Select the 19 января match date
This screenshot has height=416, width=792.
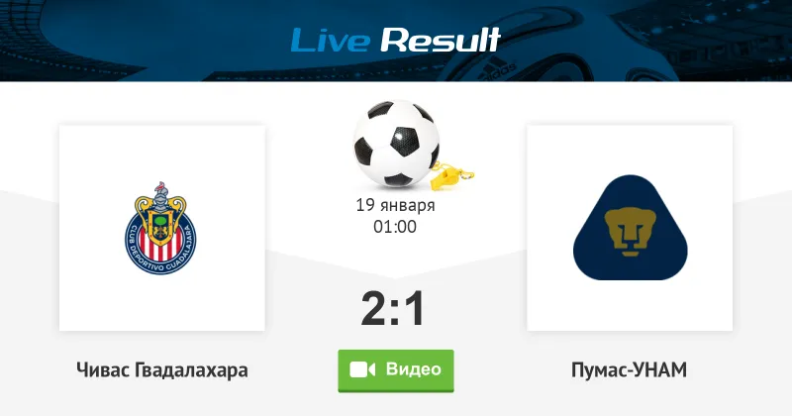pos(395,205)
